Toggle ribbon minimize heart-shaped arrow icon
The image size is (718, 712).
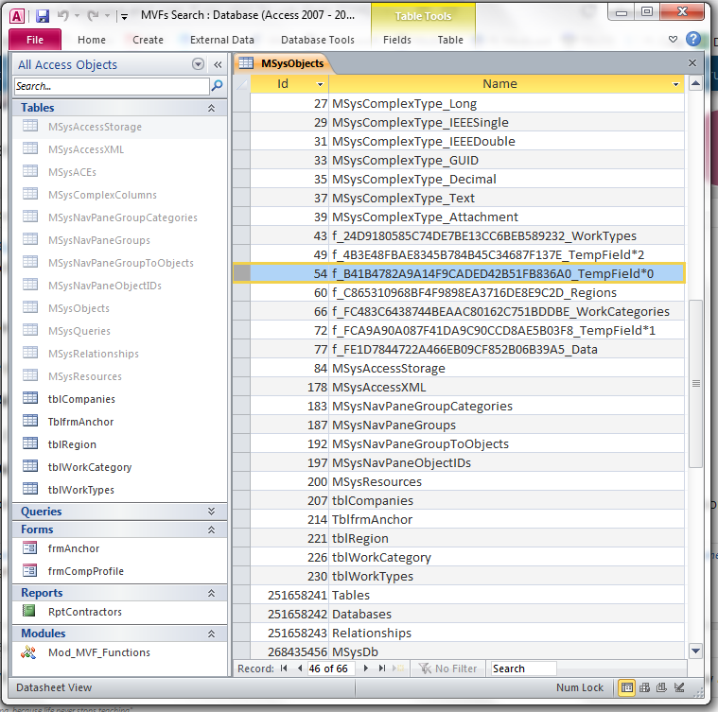pos(673,40)
